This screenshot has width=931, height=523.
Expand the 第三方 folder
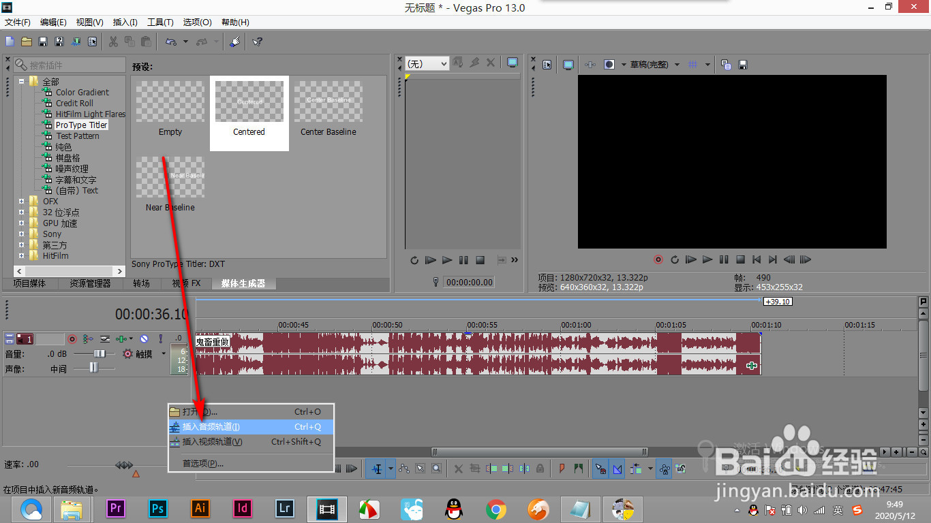coord(22,245)
